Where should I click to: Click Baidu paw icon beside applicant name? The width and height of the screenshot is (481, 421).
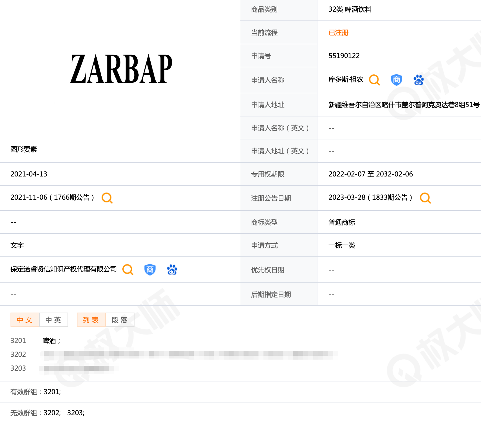pos(418,80)
